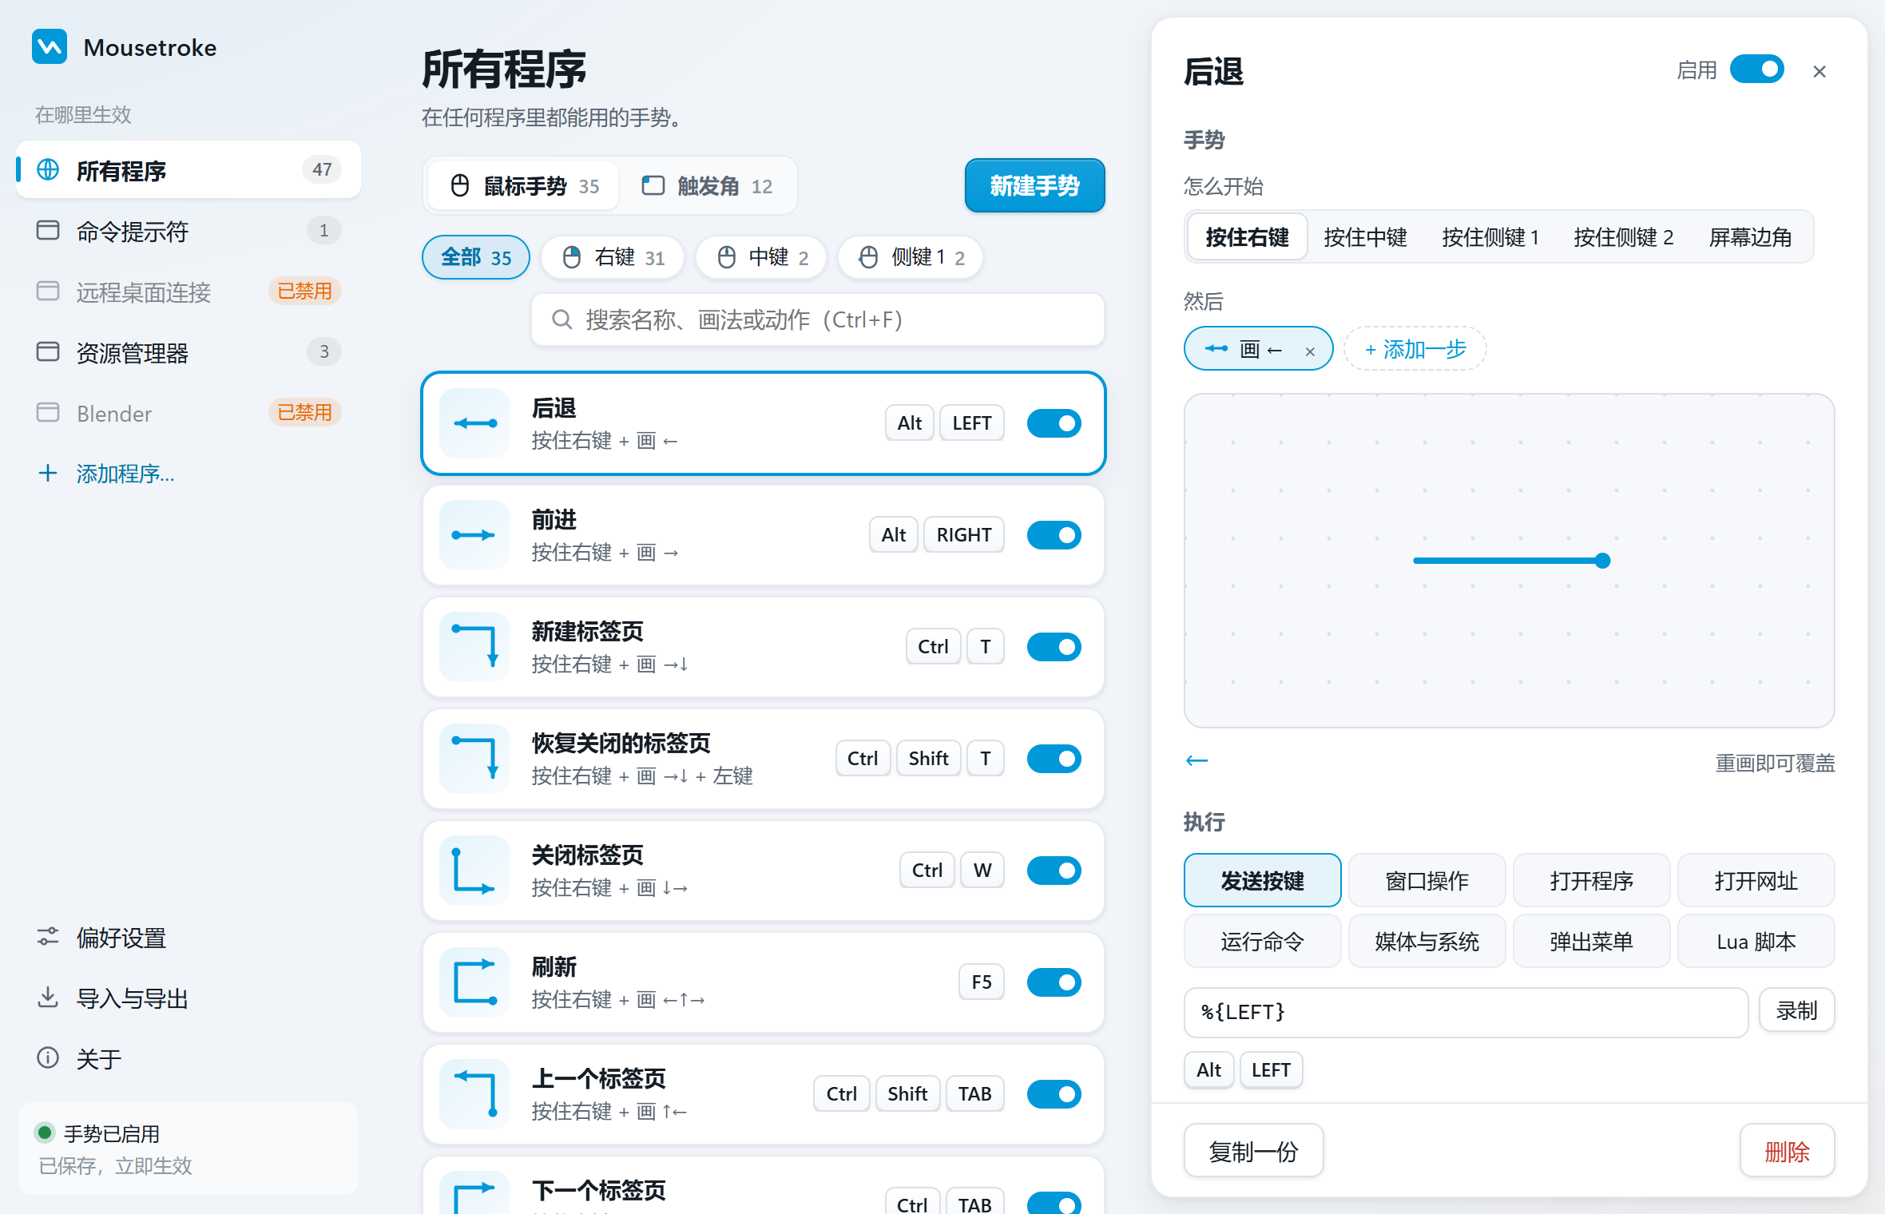Click the gesture icon of 上一个标签页
Screen dimensions: 1885x1214
474,1094
